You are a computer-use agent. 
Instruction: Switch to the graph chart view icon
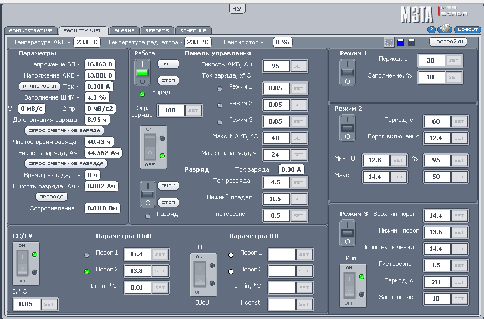(389, 42)
